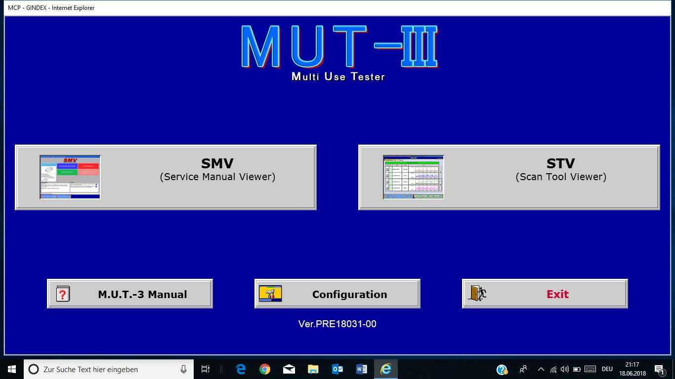Screen dimensions: 675x379
Task: Click the exit door icon
Action: [x=477, y=294]
